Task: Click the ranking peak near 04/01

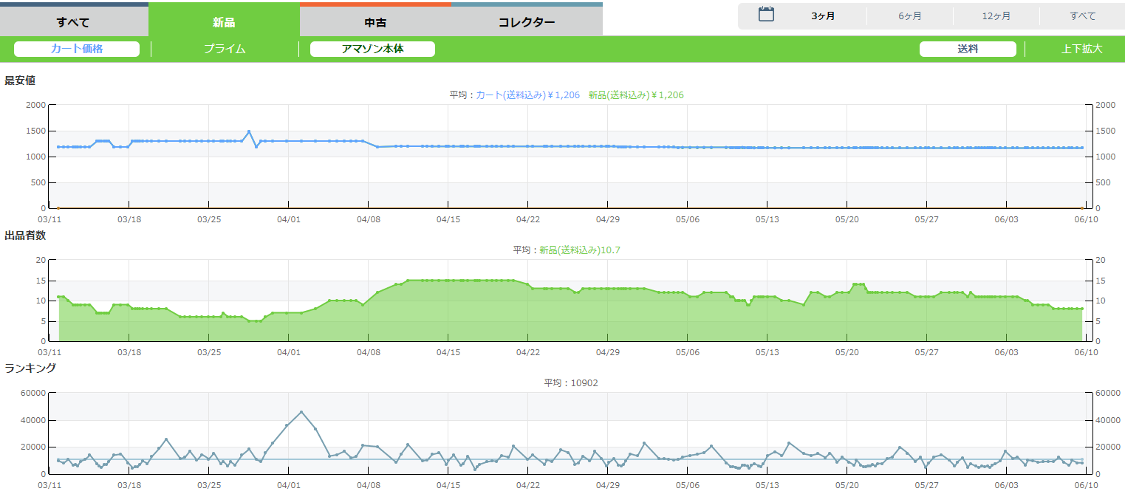Action: 301,412
